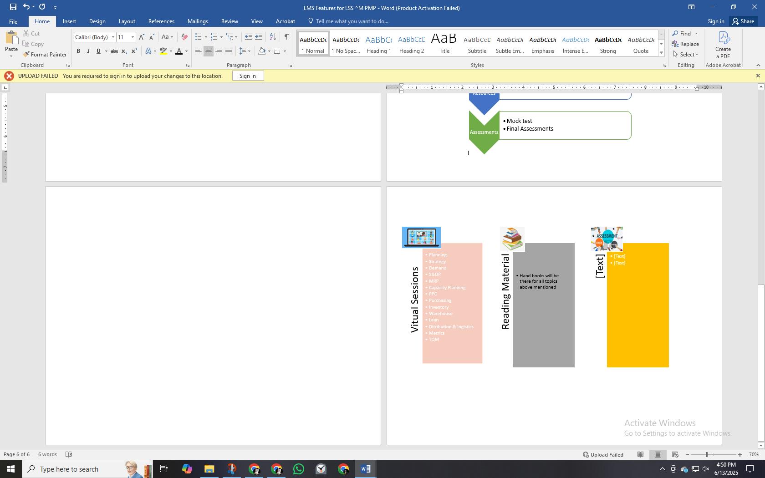Screen dimensions: 765x478
Task: Sort the selected text
Action: [273, 37]
